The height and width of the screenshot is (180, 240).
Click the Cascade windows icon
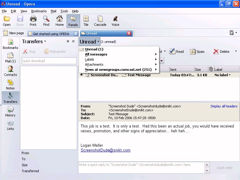(100, 21)
